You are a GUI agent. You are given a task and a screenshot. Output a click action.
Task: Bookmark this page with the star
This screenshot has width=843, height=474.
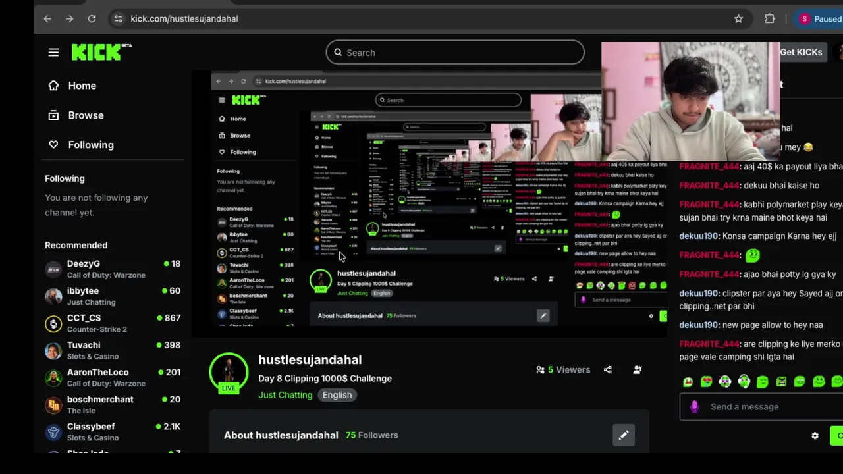[738, 19]
